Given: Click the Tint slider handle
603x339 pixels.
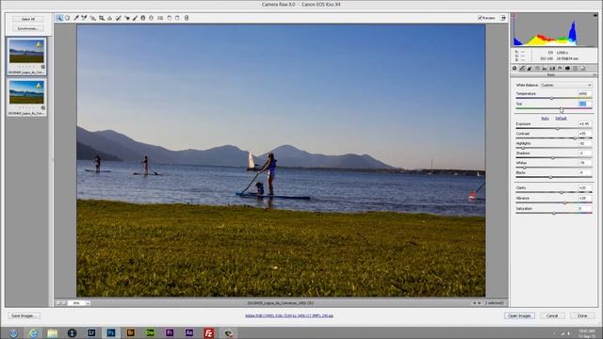Looking at the screenshot, I should (x=562, y=109).
